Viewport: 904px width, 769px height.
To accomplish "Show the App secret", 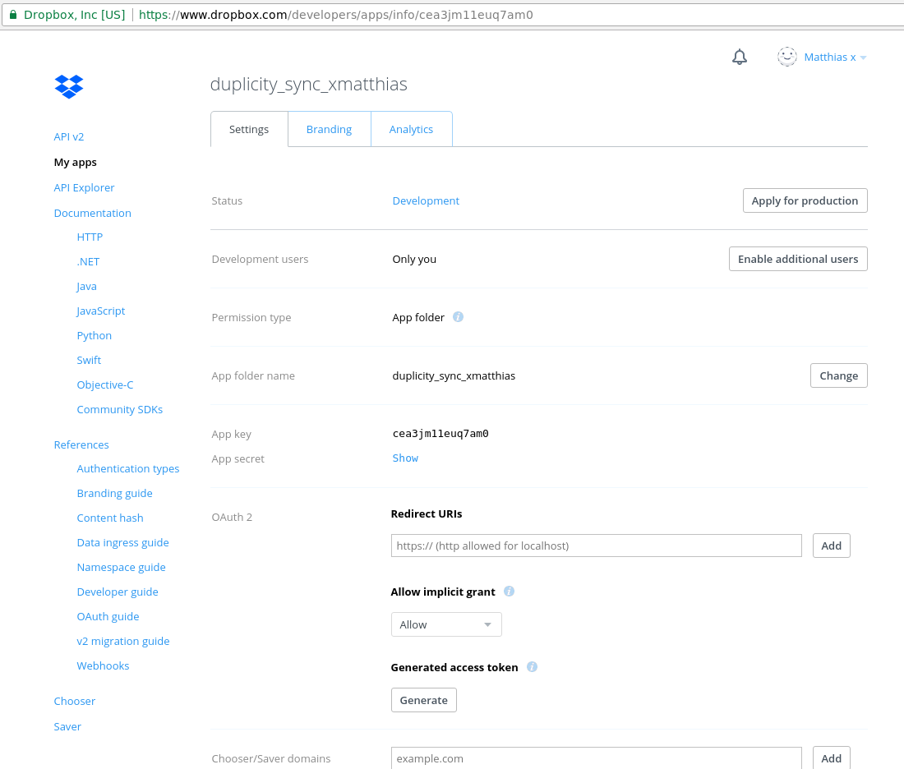I will click(405, 458).
